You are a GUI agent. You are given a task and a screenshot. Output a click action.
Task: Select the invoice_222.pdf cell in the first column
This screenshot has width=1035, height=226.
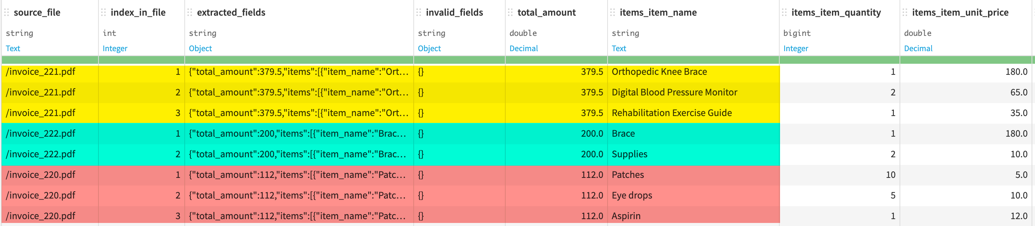pyautogui.click(x=40, y=134)
